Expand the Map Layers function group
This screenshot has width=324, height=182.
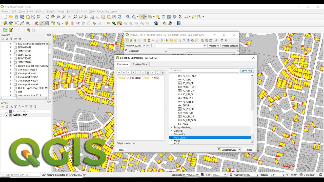pos(171,138)
